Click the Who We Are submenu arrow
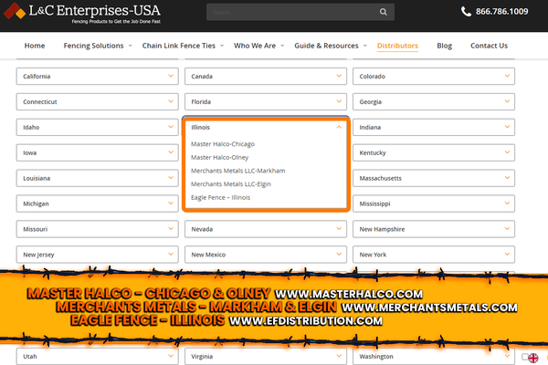This screenshot has height=365, width=548. (x=282, y=46)
